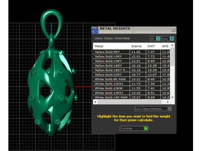Select the White Gold:9K PdW row
The width and height of the screenshot is (201, 151).
click(131, 79)
